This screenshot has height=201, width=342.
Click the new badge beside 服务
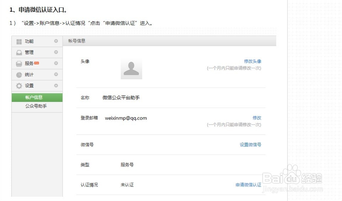coord(36,63)
